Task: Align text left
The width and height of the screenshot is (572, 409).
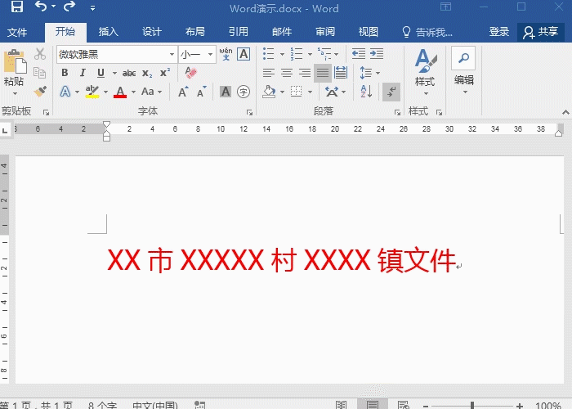Action: [x=269, y=73]
